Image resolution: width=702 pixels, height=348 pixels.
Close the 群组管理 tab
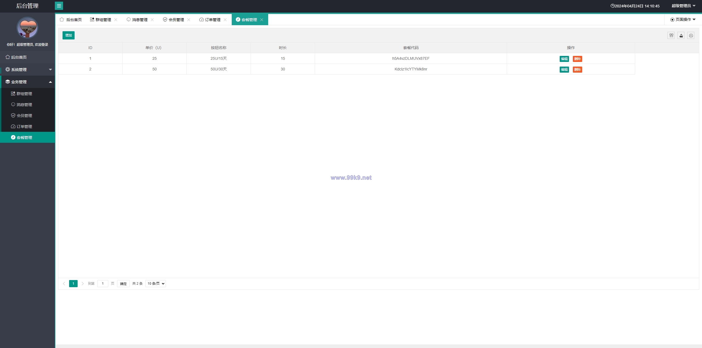pyautogui.click(x=116, y=20)
